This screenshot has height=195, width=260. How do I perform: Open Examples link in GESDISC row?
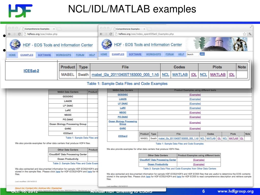195,94
